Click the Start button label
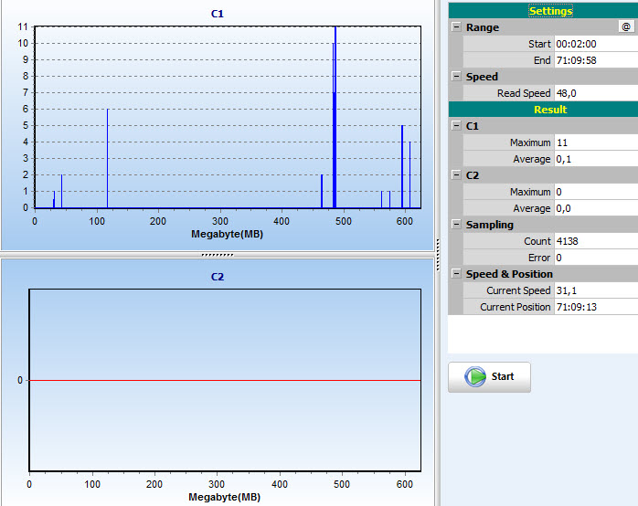The image size is (638, 506). [x=503, y=376]
